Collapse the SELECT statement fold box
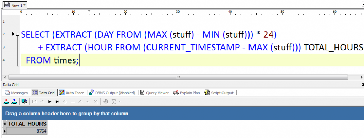The width and height of the screenshot is (364, 138). (17, 34)
